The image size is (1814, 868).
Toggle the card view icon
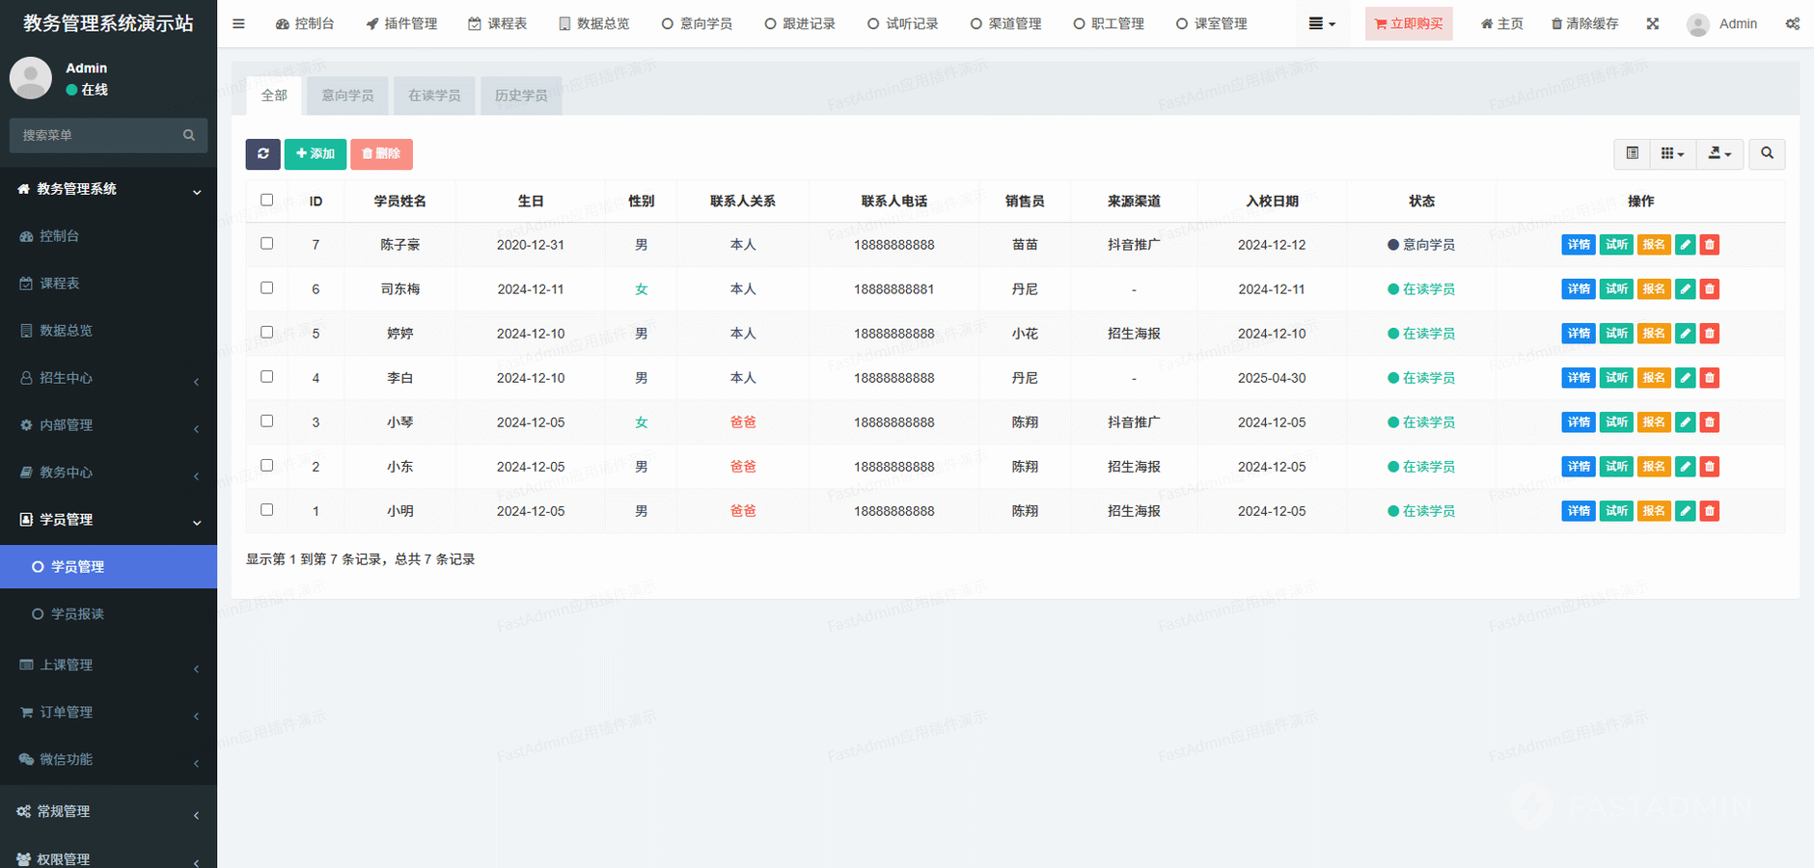(x=1632, y=154)
